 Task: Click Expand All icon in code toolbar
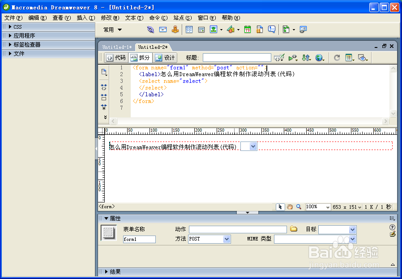click(104, 107)
